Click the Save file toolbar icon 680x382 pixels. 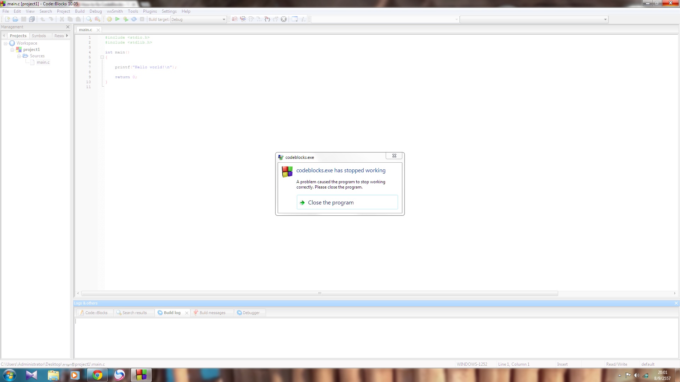pos(24,19)
